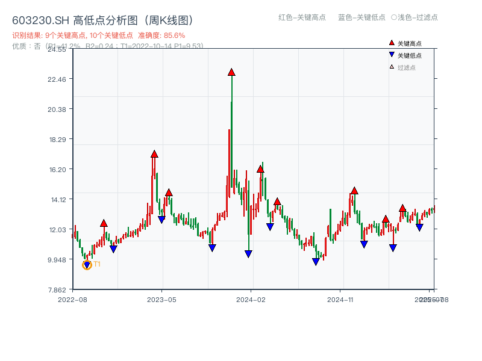
Task: Select the leftmost red triangle near 2022-08
Action: [104, 223]
